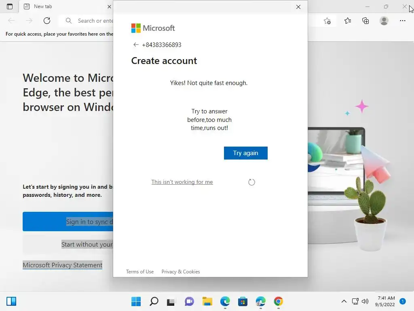Open Microsoft Privacy Statement link

pos(62,265)
